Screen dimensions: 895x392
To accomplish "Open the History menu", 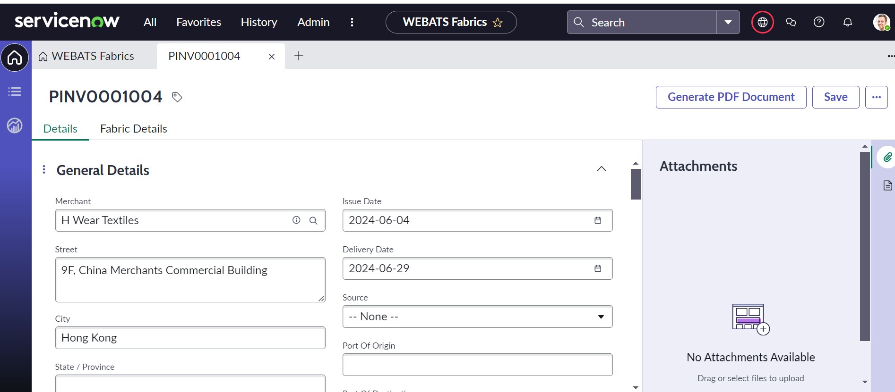I will [x=259, y=22].
